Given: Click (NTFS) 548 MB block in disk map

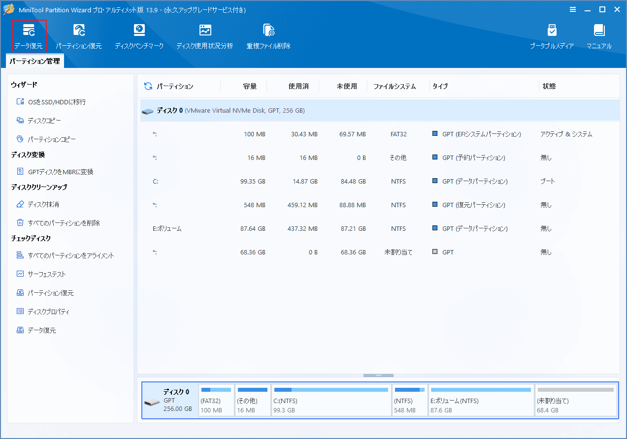Looking at the screenshot, I should coord(410,400).
